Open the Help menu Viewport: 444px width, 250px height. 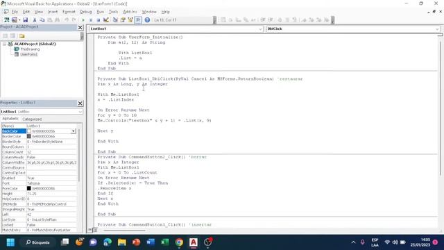165,12
